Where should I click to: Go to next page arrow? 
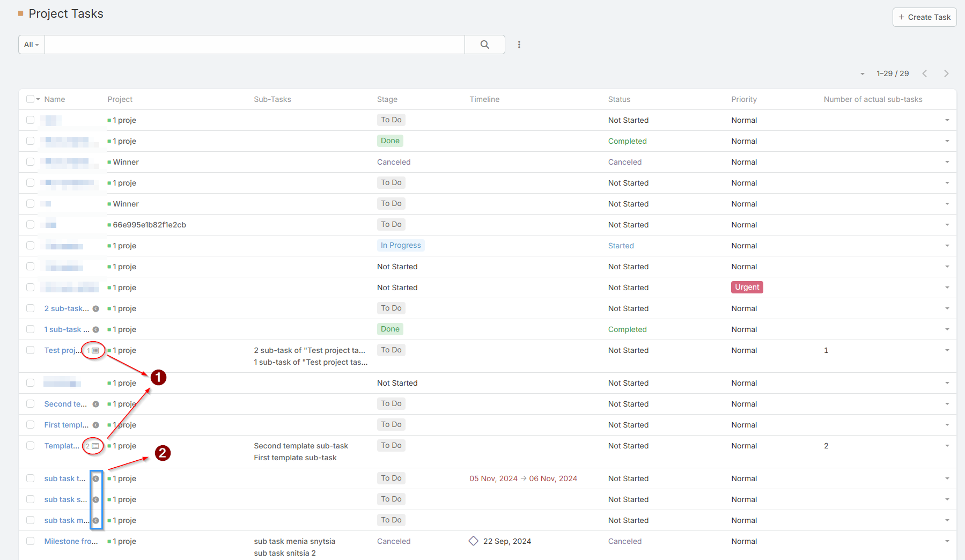pyautogui.click(x=946, y=73)
